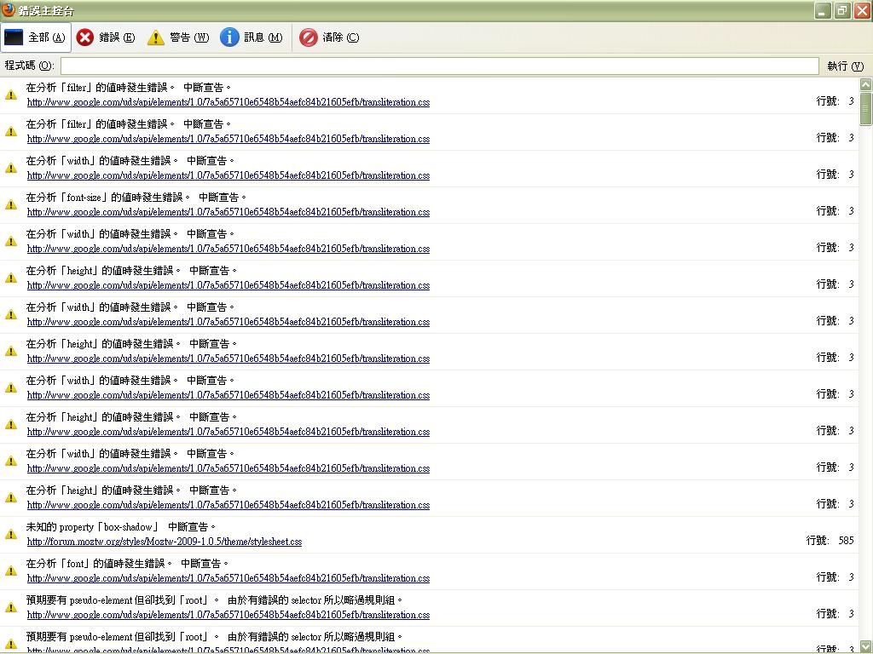Click warning icon of first filter error
This screenshot has height=654, width=873.
click(11, 95)
